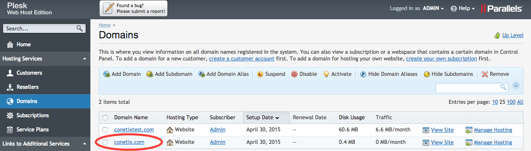Click the Resellers icon in sidebar
The image size is (531, 151).
tap(10, 87)
